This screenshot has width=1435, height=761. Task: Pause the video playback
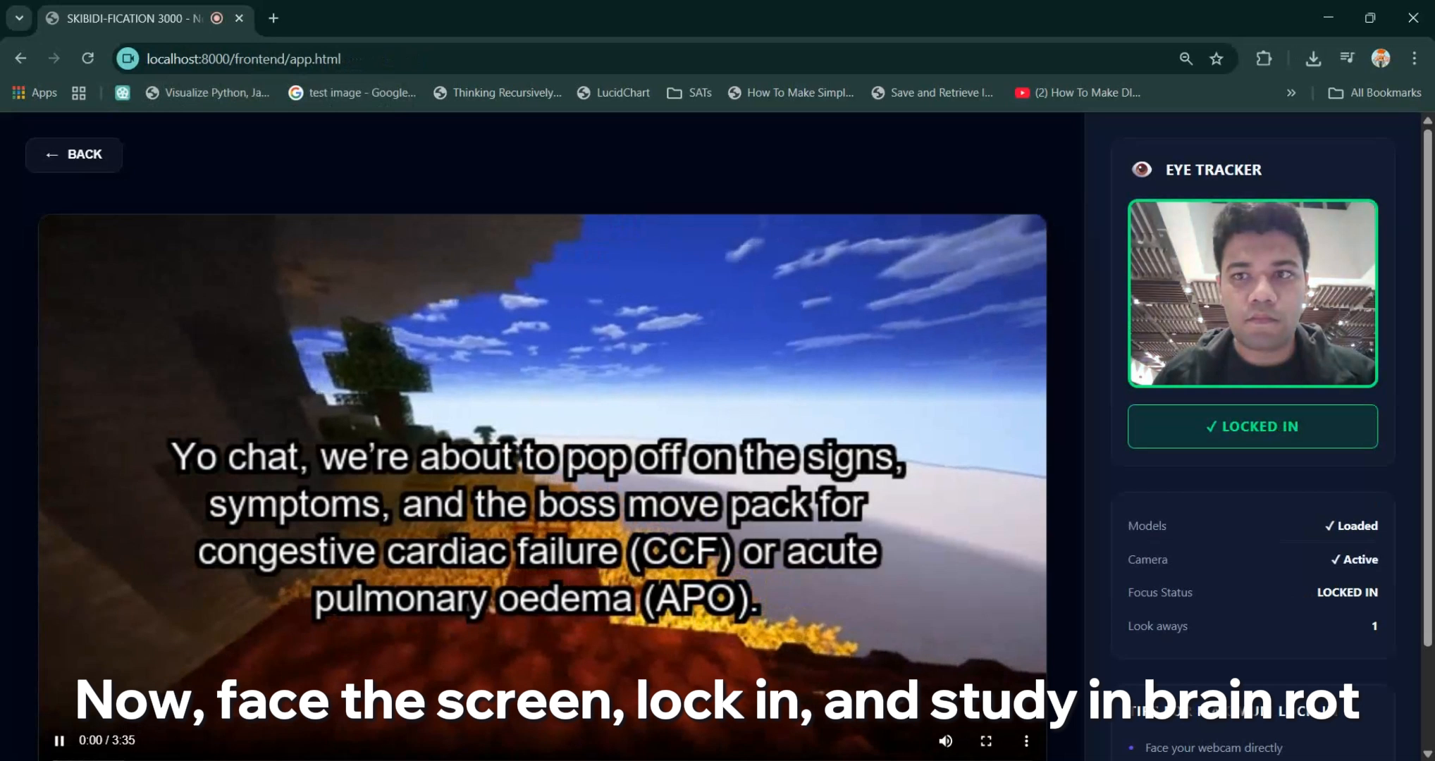(x=59, y=741)
